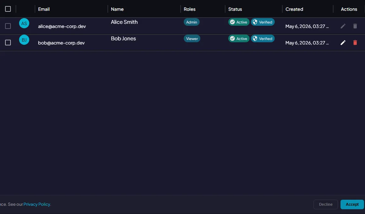The image size is (365, 214).
Task: Open the Privacy Policy link
Action: [x=37, y=204]
